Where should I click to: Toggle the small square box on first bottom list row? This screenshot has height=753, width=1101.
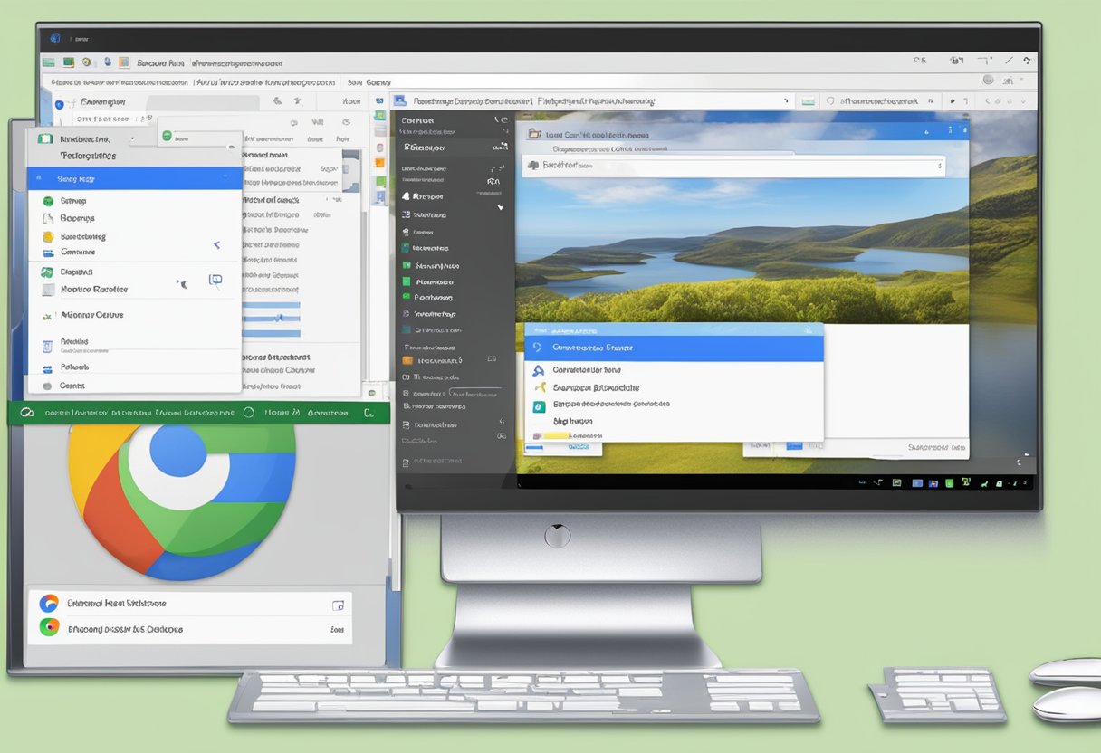click(x=338, y=605)
